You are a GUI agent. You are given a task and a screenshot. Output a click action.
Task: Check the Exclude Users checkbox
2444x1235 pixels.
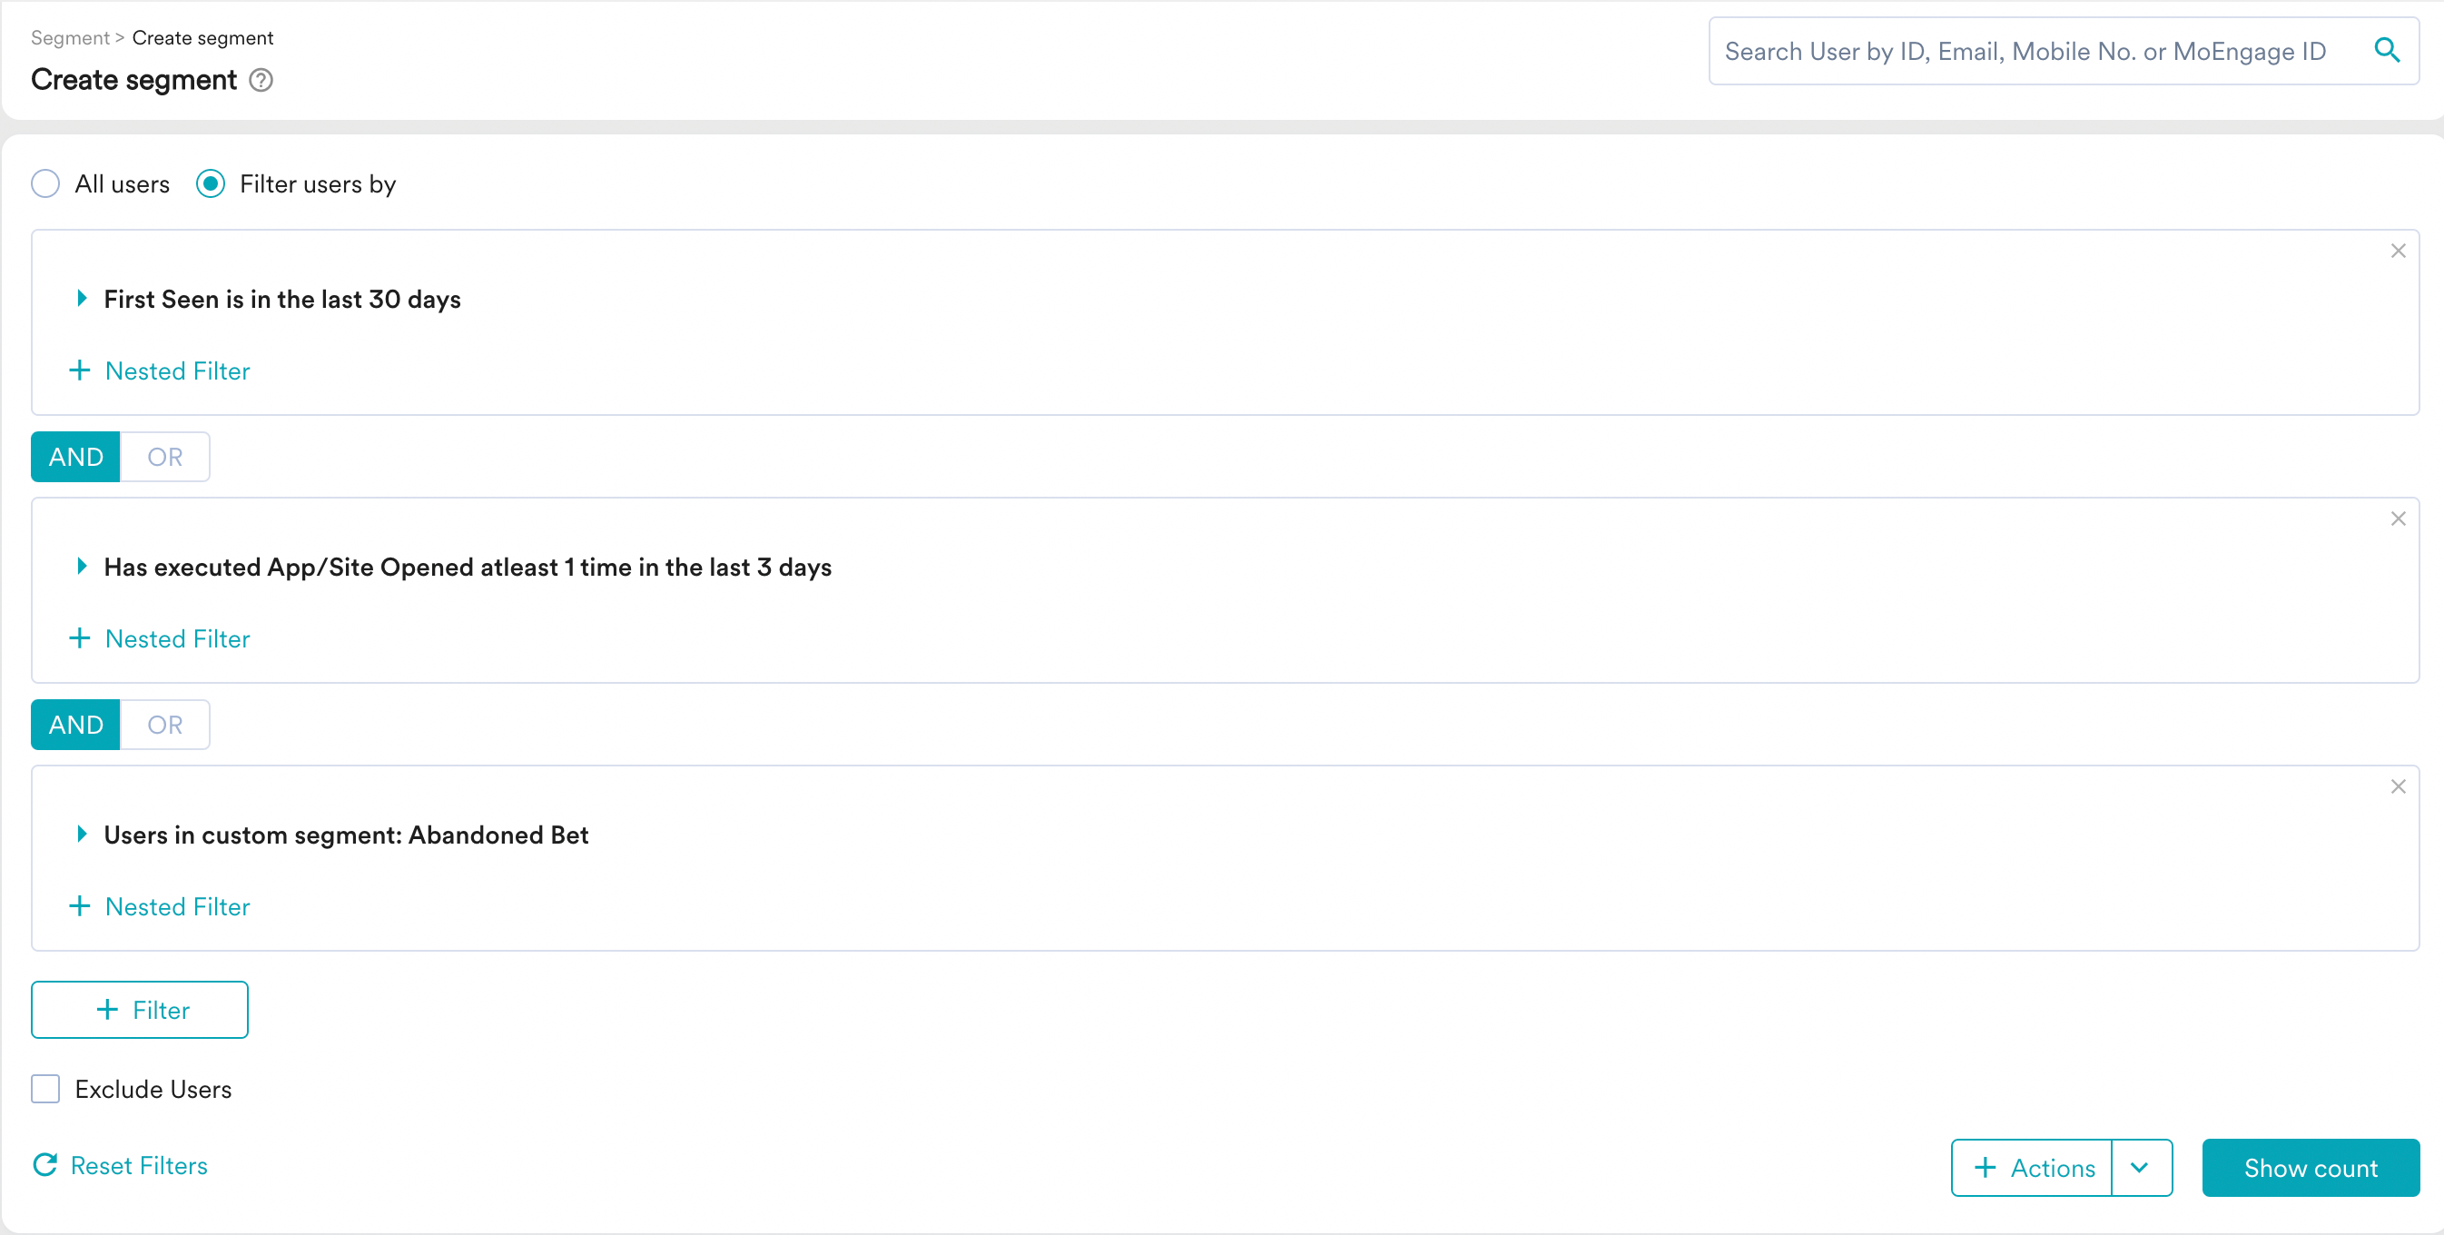[x=45, y=1089]
